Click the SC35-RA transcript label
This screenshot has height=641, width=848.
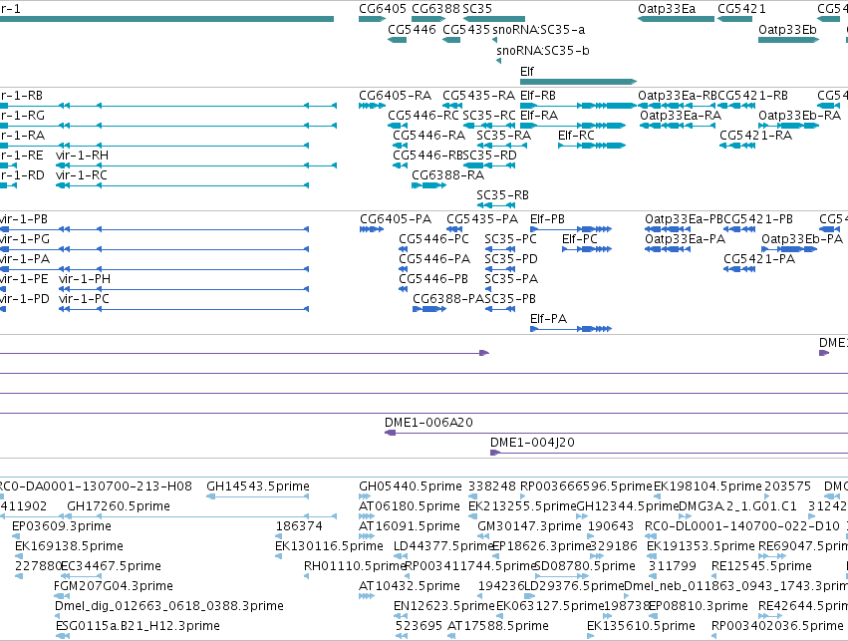pos(503,136)
